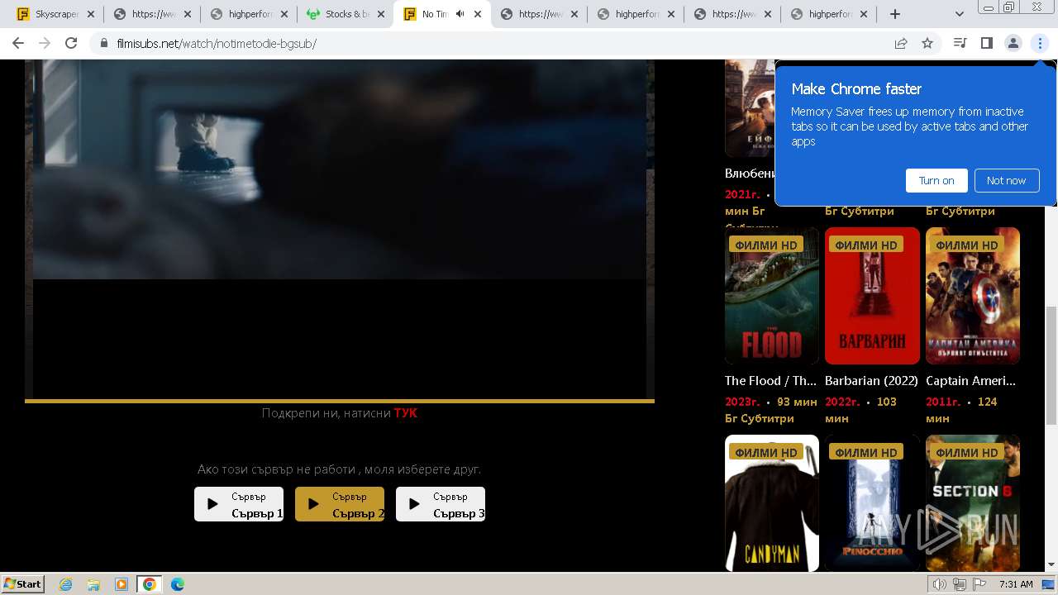This screenshot has width=1058, height=595.
Task: Close the active No Time tab
Action: coord(477,14)
